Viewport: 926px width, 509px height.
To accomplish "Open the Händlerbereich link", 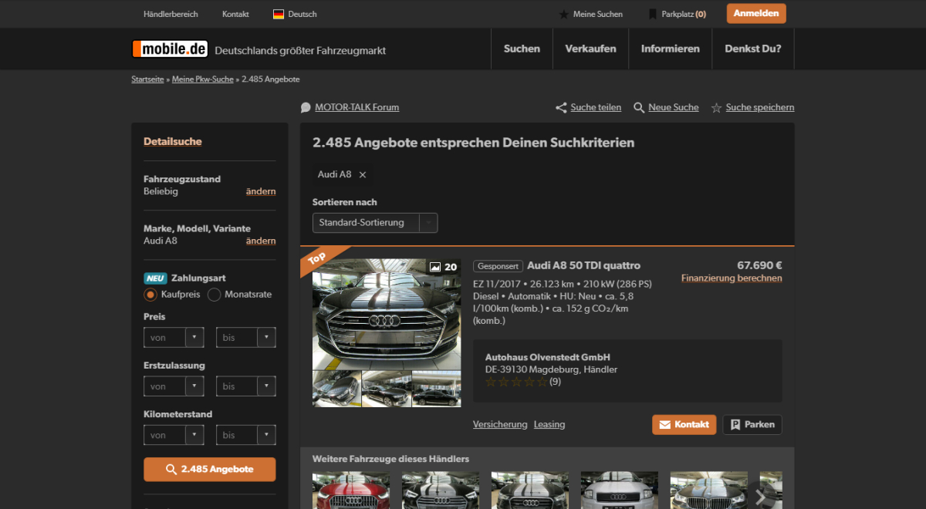I will (x=171, y=14).
